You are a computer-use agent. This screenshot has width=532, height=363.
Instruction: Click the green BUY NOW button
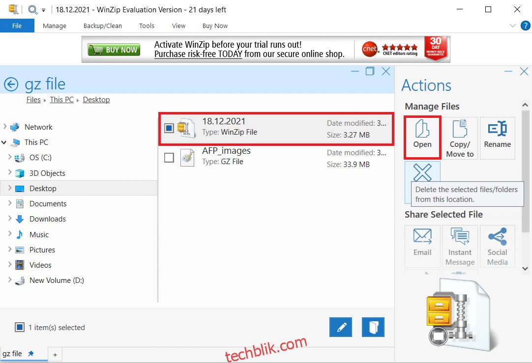click(114, 50)
